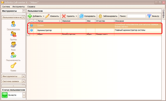Select the System login cell
This screenshot has height=101, width=166.
pos(49,26)
